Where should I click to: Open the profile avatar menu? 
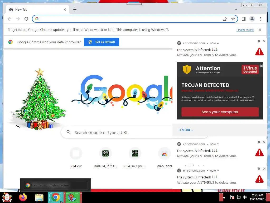click(x=252, y=19)
